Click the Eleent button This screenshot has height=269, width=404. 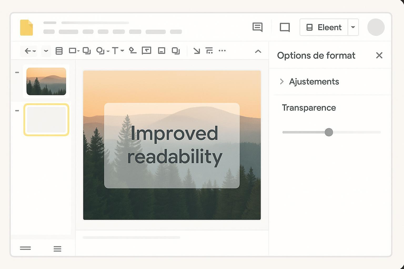coord(324,27)
